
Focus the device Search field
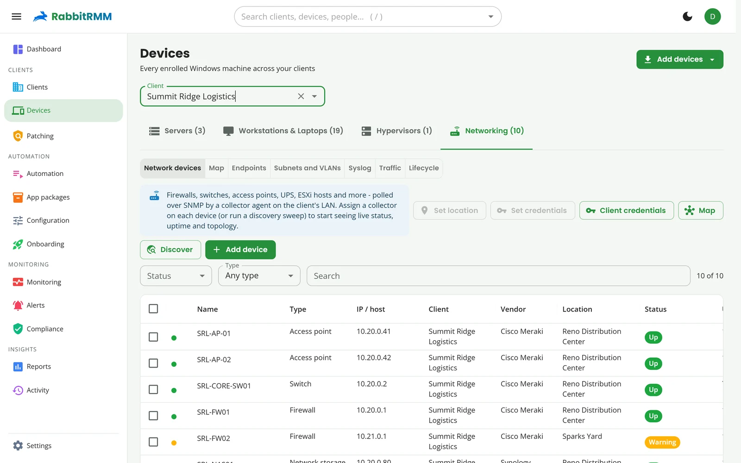[x=498, y=276]
